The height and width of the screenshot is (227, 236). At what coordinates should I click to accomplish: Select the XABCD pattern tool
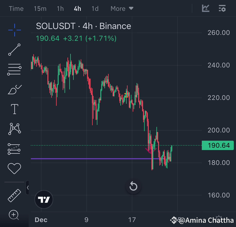coord(14,129)
